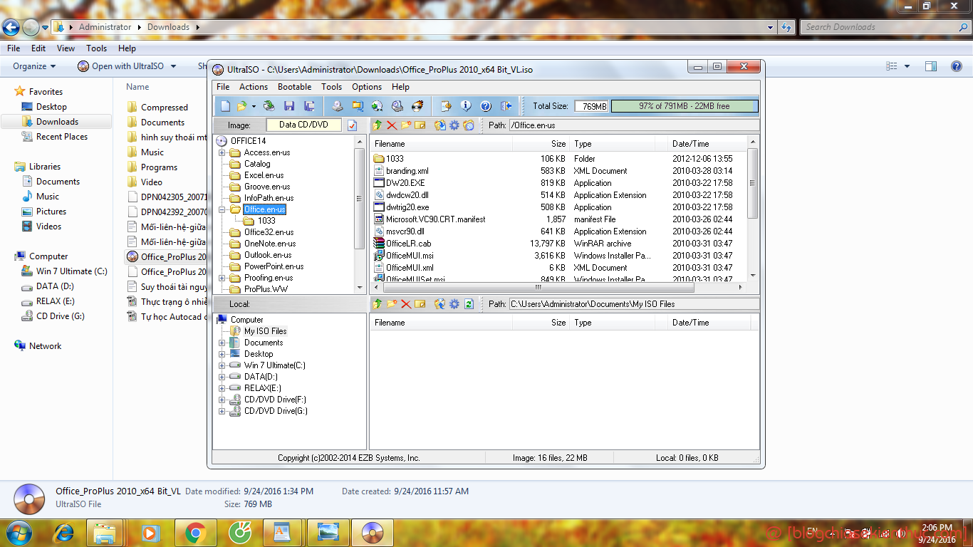Open the dropdown arrow next to UltraISO Open icon
The height and width of the screenshot is (547, 973).
point(254,107)
